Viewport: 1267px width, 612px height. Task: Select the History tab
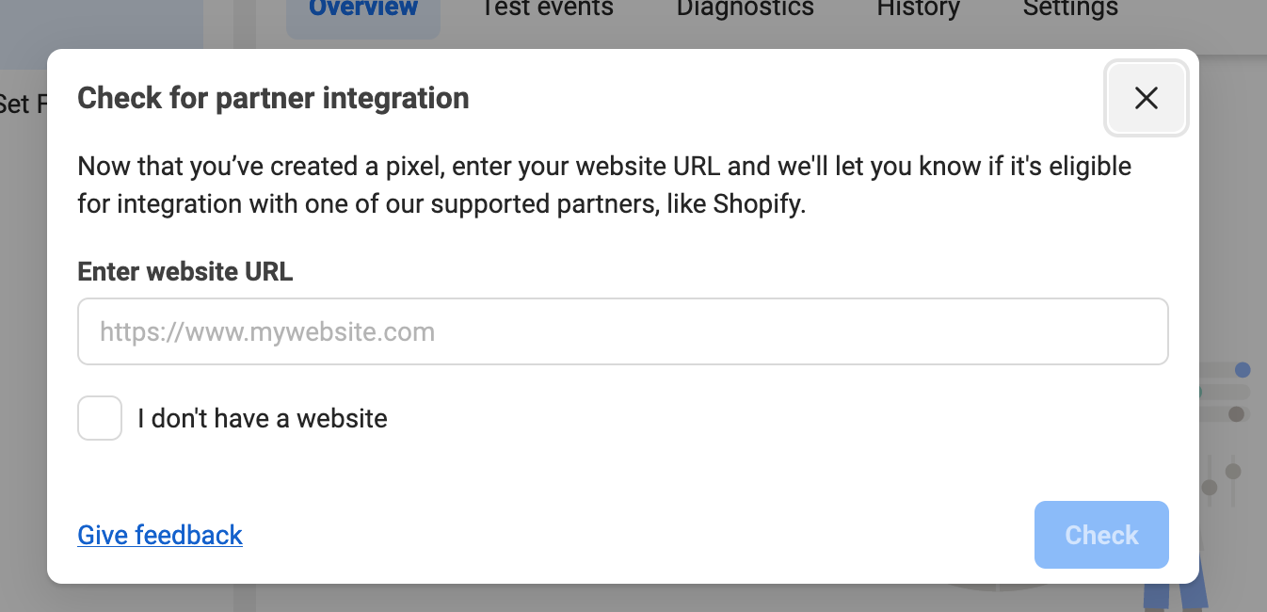918,8
